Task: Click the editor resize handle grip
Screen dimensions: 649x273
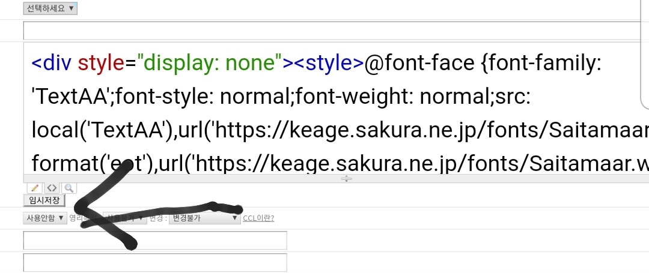Action: click(347, 179)
